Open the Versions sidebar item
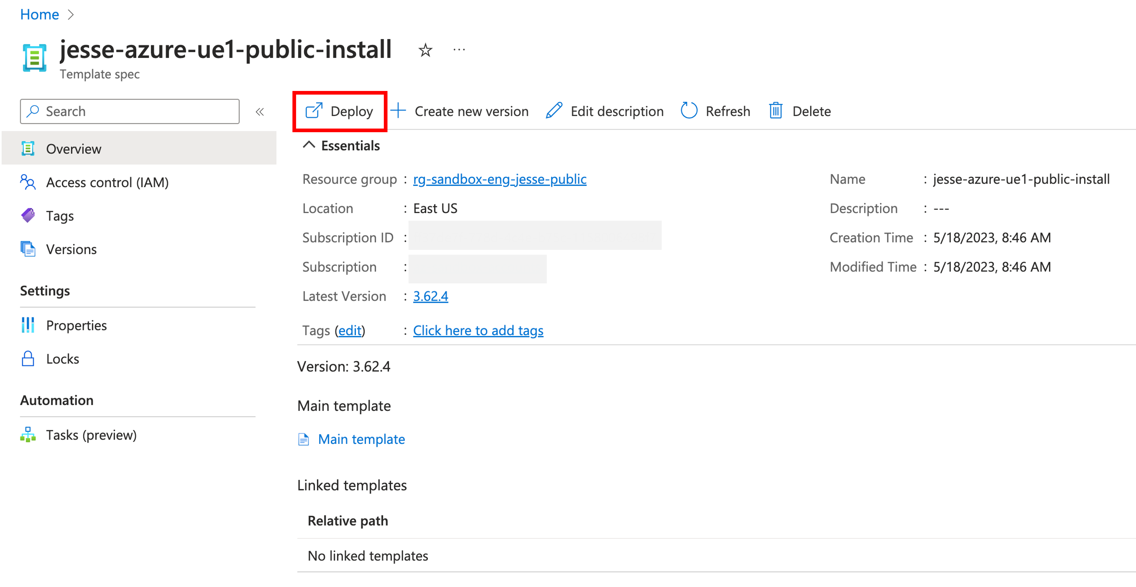1136x587 pixels. tap(72, 249)
